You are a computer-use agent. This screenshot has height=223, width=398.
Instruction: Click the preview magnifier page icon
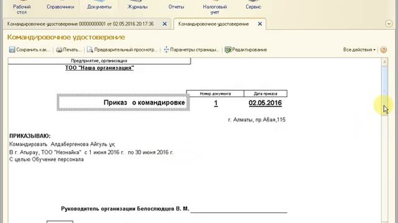click(x=90, y=50)
